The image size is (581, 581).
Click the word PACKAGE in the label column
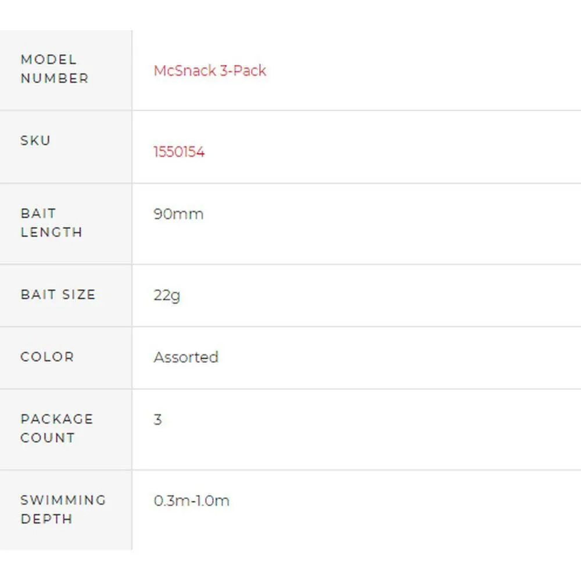(57, 419)
